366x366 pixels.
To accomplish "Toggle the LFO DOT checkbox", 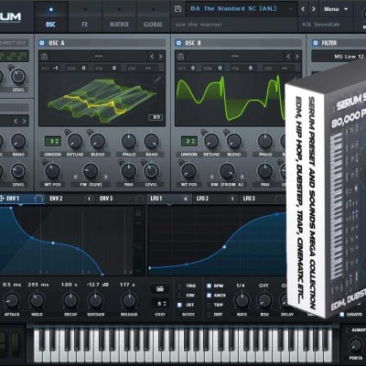I will 209,314.
